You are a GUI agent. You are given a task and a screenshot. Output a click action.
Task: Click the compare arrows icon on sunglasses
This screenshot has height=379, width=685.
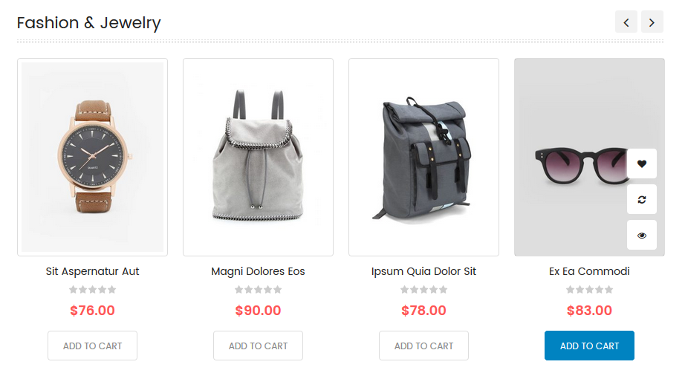coord(641,199)
